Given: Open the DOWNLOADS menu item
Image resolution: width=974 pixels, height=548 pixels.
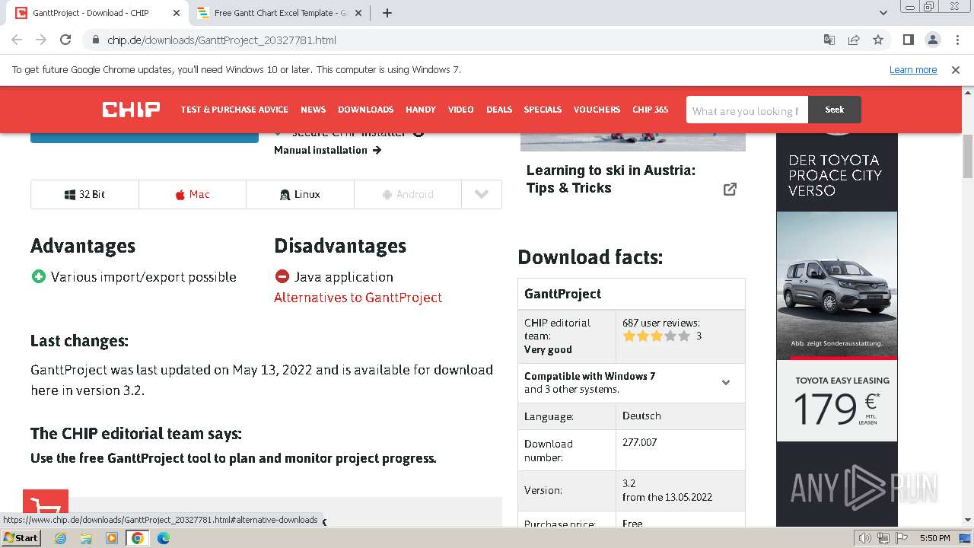Looking at the screenshot, I should tap(365, 110).
